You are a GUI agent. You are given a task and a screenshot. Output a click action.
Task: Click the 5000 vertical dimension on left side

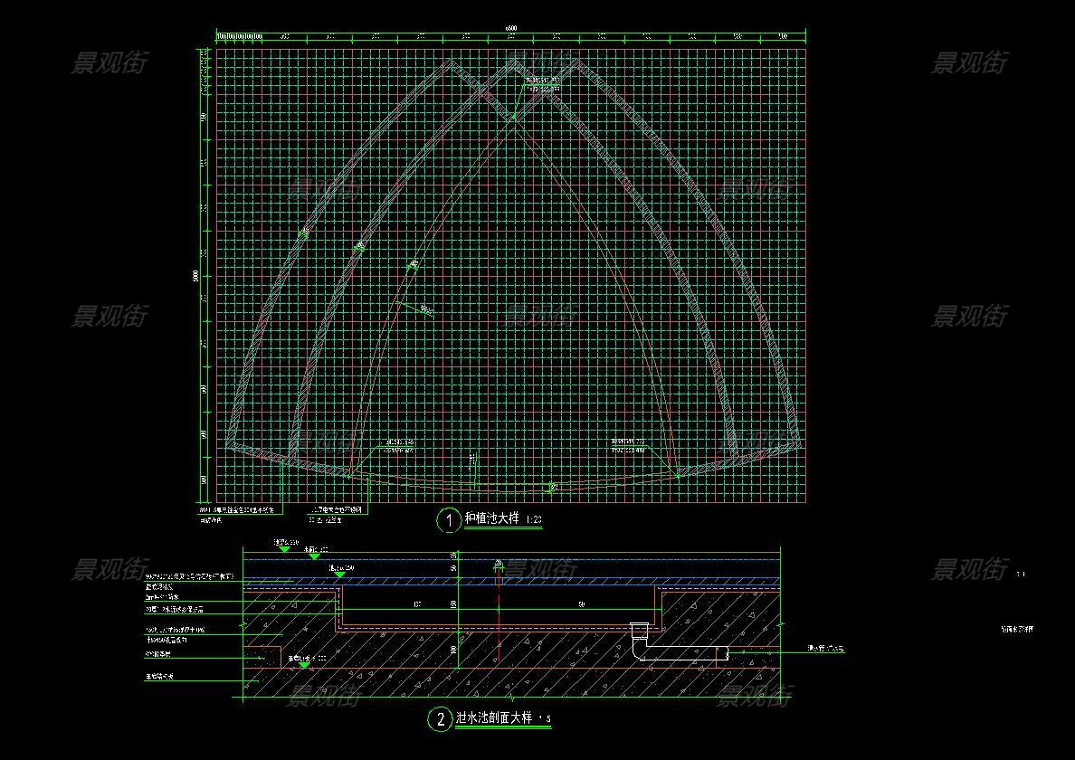coord(195,275)
